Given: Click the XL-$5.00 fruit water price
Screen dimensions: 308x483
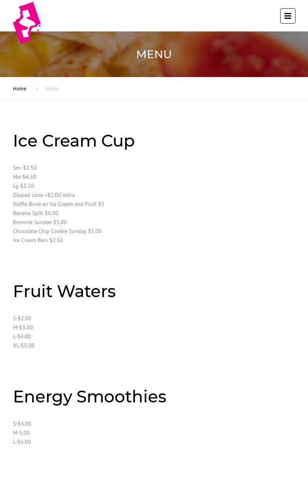Looking at the screenshot, I should [x=24, y=345].
